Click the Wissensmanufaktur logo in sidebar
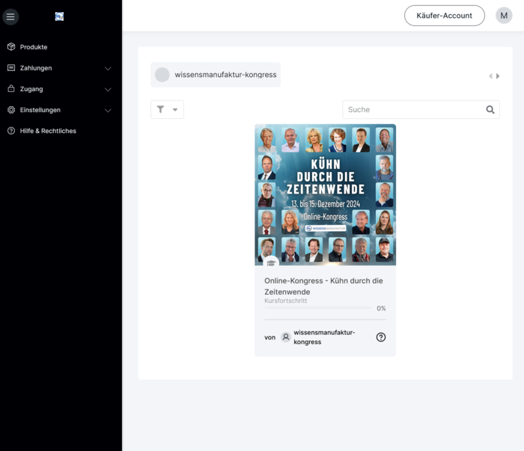Image resolution: width=524 pixels, height=451 pixels. (59, 16)
